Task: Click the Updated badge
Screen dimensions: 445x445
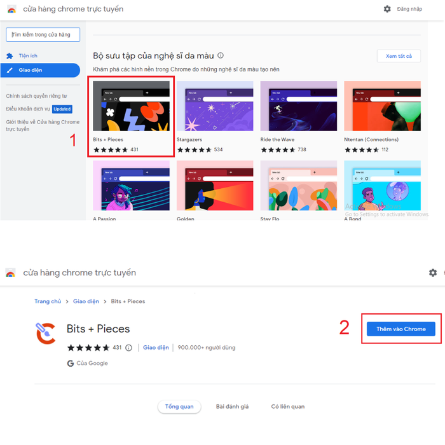Action: pos(62,109)
